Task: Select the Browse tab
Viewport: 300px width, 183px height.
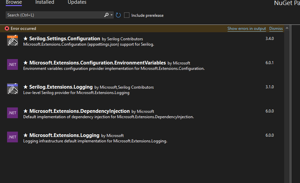Action: click(14, 2)
